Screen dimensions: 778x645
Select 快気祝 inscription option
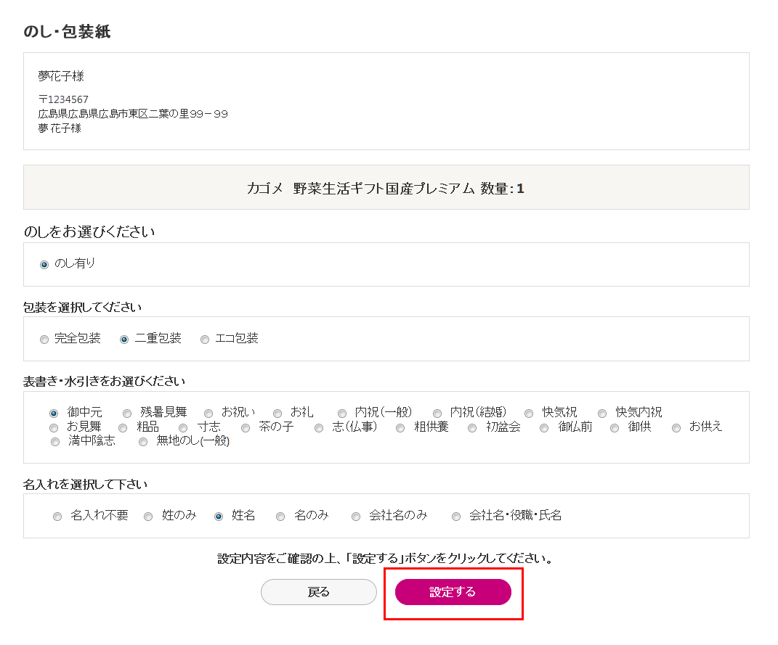529,413
